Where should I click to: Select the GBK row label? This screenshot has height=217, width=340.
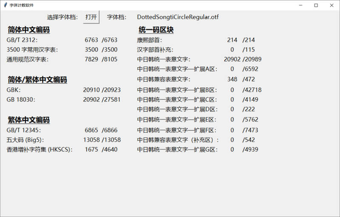click(14, 90)
